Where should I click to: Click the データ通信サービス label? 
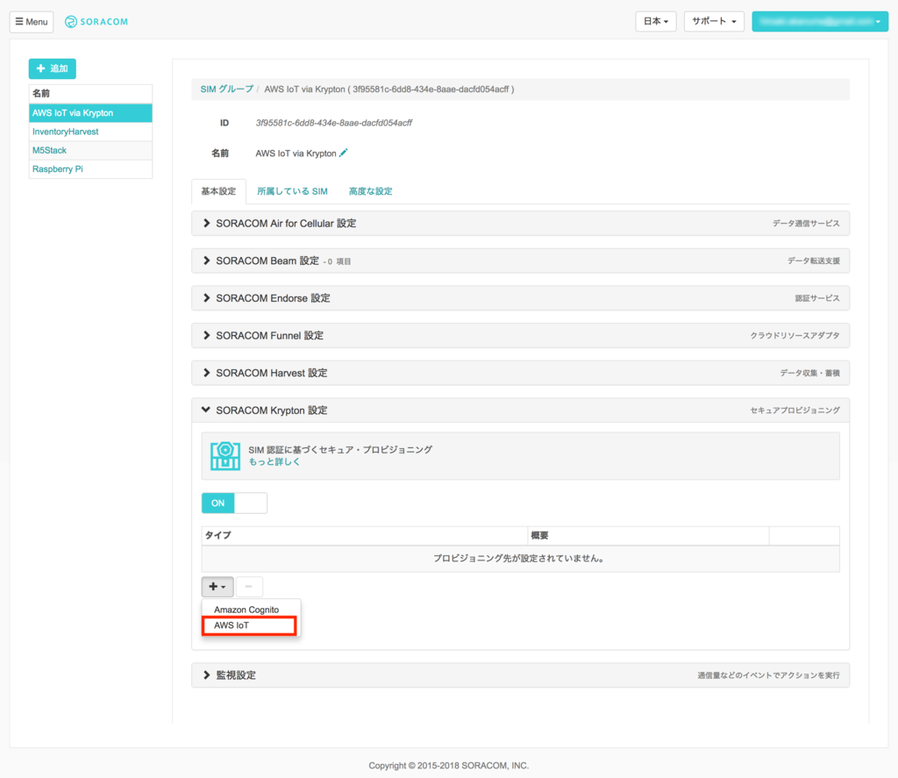(x=806, y=224)
